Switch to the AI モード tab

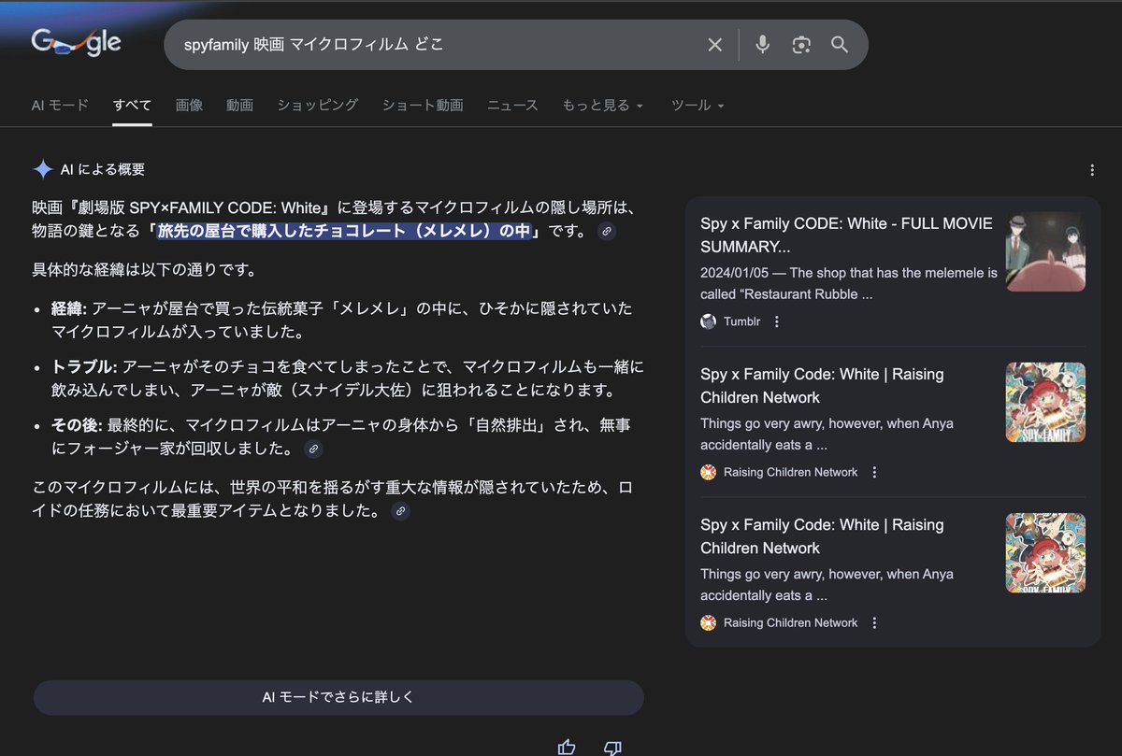coord(60,106)
